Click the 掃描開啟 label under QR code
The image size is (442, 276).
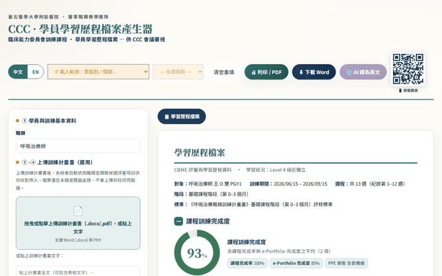pyautogui.click(x=408, y=90)
